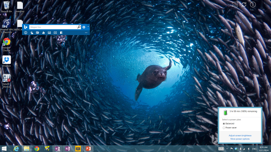Click the green battery icon in power popup
Screen dimensions: 271x152
(x=225, y=112)
